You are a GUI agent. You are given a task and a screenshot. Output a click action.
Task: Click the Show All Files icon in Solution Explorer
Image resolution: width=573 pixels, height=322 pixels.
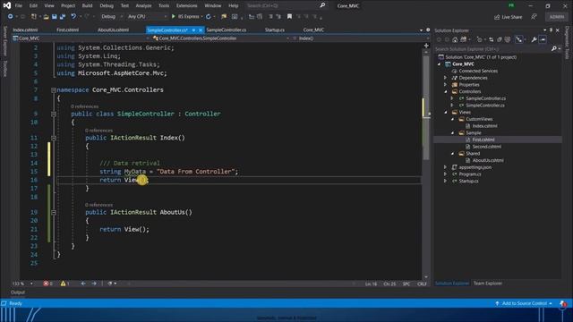tap(508, 39)
